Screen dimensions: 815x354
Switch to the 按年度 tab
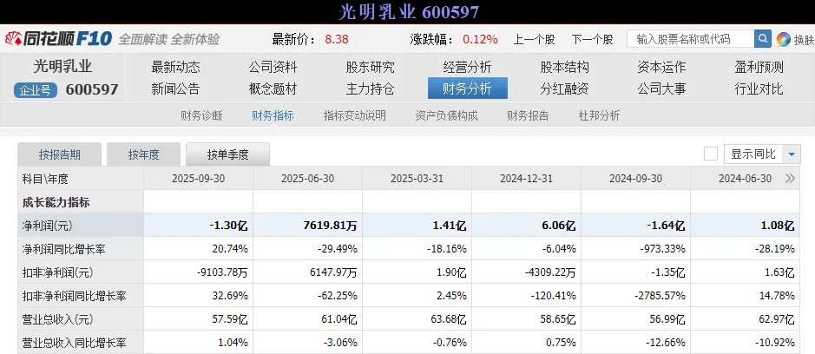[x=143, y=154]
